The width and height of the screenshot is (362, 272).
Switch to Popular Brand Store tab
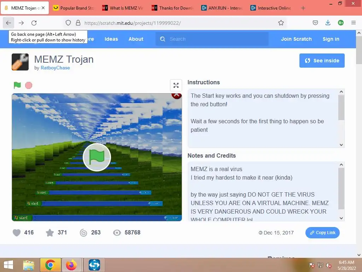pos(74,8)
